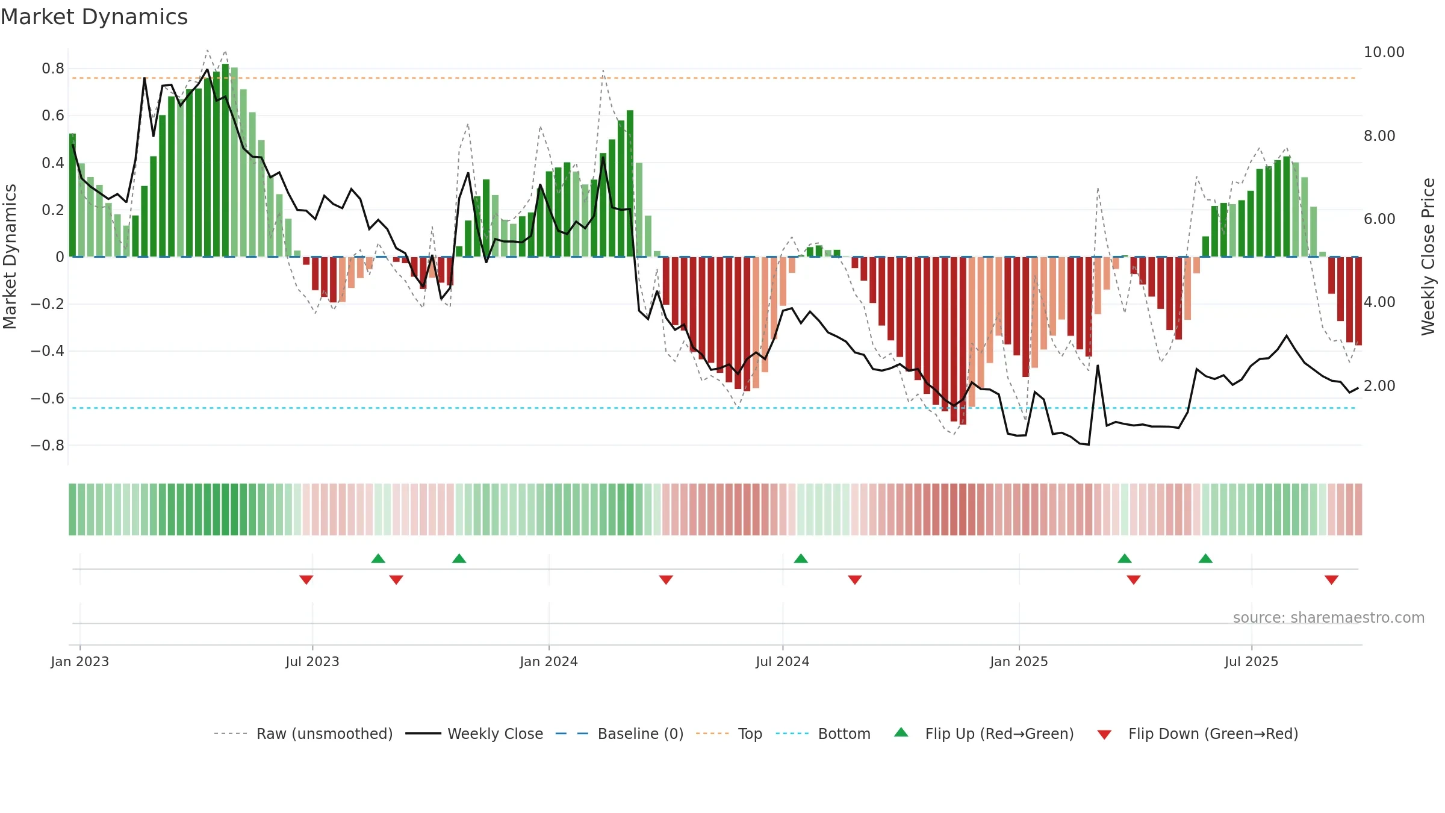
Task: Click the first green flip-up marker after Jul 2023
Action: click(378, 558)
